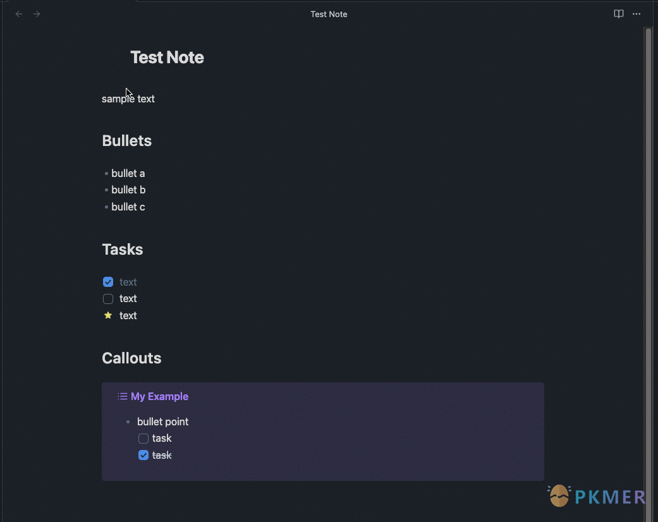Click the PKMER logo
The width and height of the screenshot is (658, 522).
pos(559,496)
